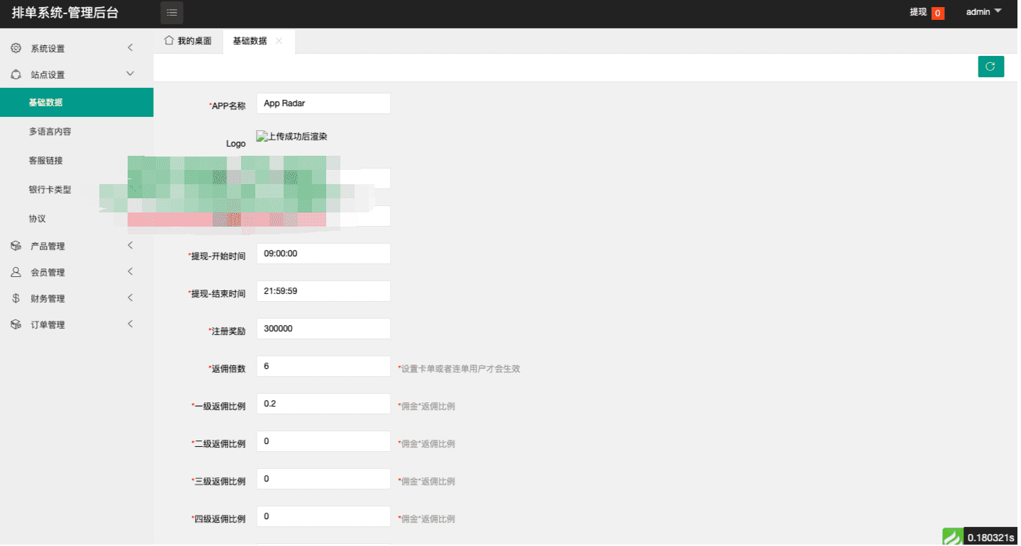Viewport: 1021px width, 546px height.
Task: Open 多语言内容 in the sidebar
Action: pyautogui.click(x=50, y=132)
